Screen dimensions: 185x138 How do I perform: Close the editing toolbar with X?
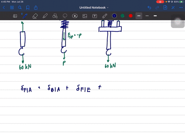click(173, 8)
